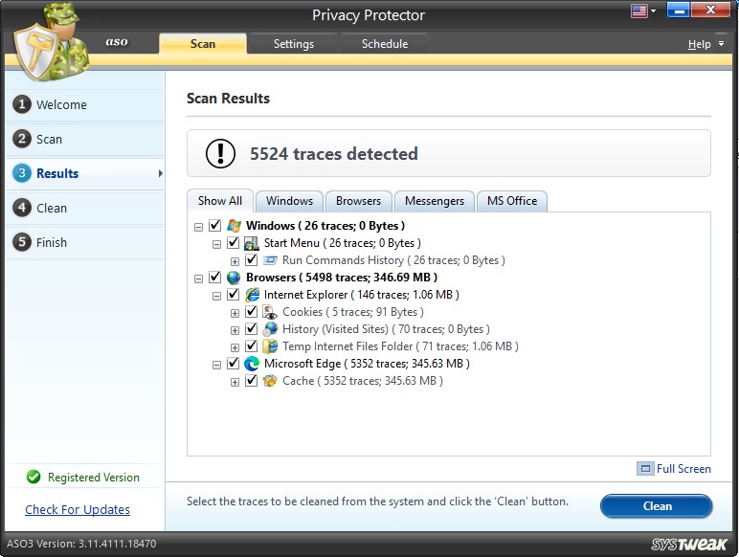Open the Settings tab

[x=293, y=44]
